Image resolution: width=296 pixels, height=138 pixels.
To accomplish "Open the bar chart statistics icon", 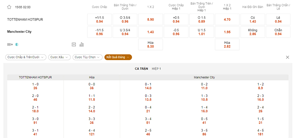I will (81, 45).
